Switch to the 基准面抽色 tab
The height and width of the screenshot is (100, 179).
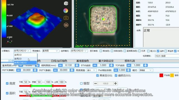tap(83, 61)
